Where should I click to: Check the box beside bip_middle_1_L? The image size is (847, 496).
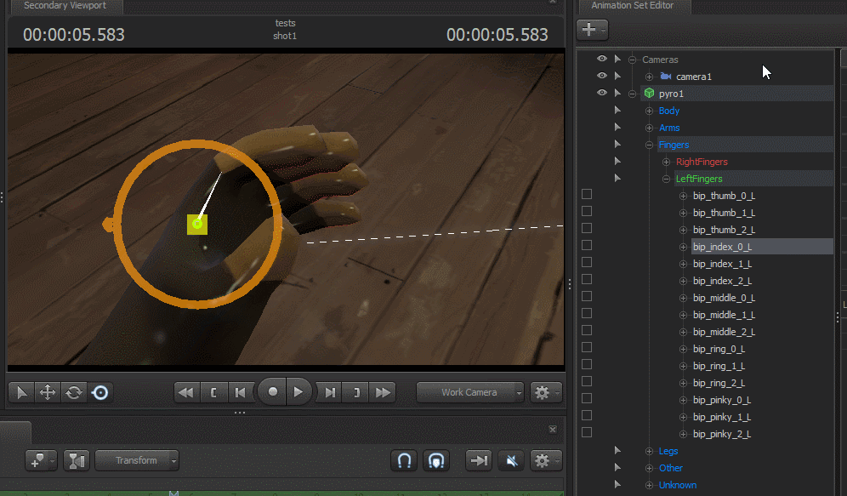[587, 313]
